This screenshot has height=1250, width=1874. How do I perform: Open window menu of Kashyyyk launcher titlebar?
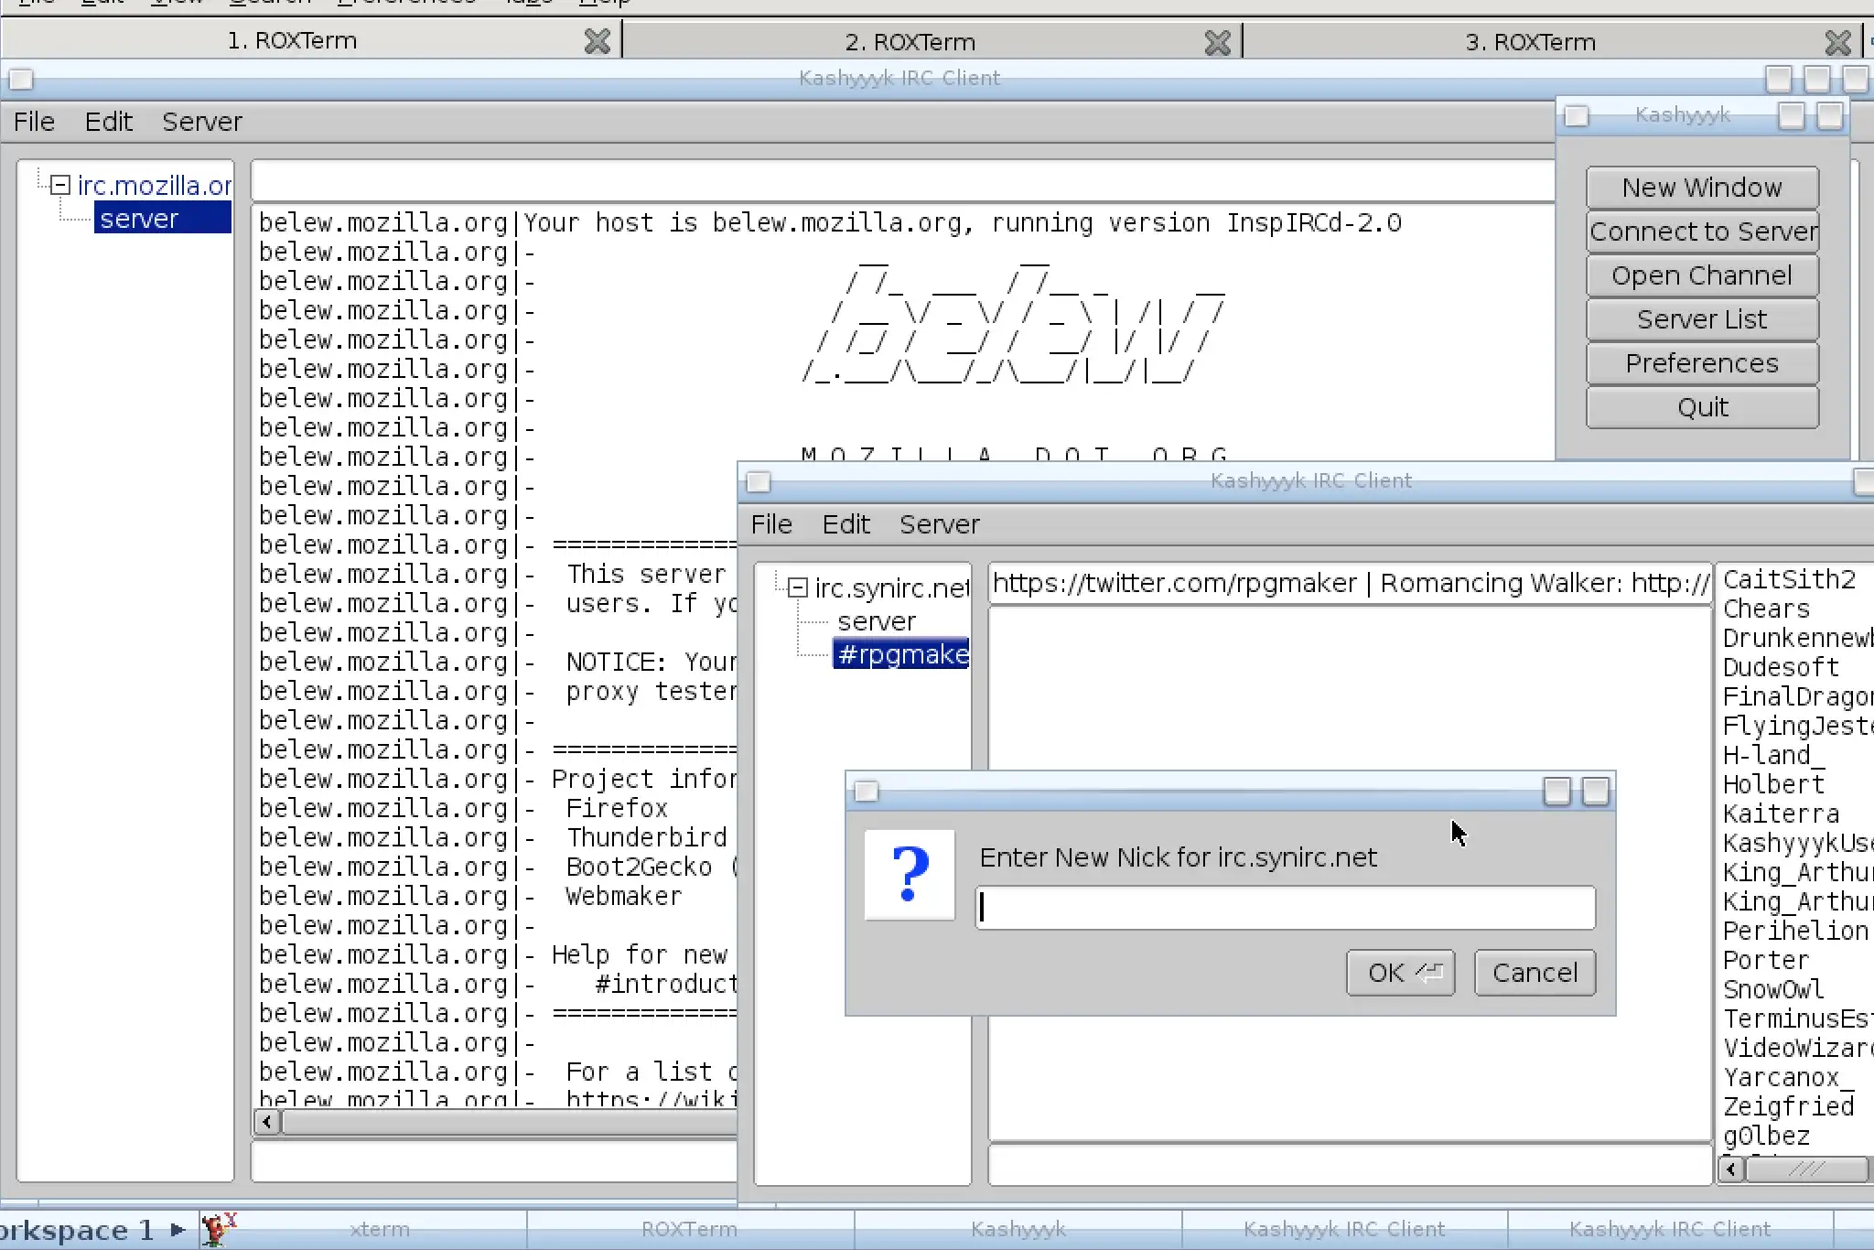point(1576,116)
